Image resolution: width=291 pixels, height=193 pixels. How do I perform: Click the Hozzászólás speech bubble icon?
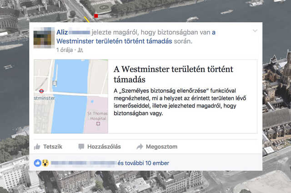click(81, 147)
